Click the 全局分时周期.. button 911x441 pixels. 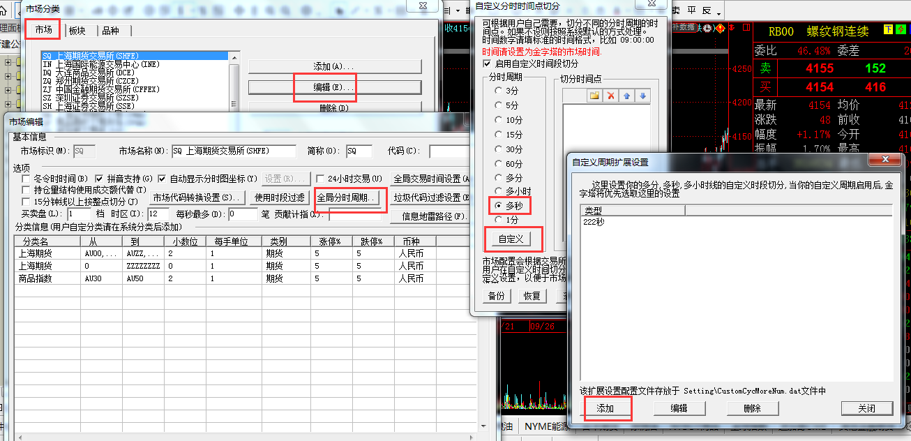point(347,197)
